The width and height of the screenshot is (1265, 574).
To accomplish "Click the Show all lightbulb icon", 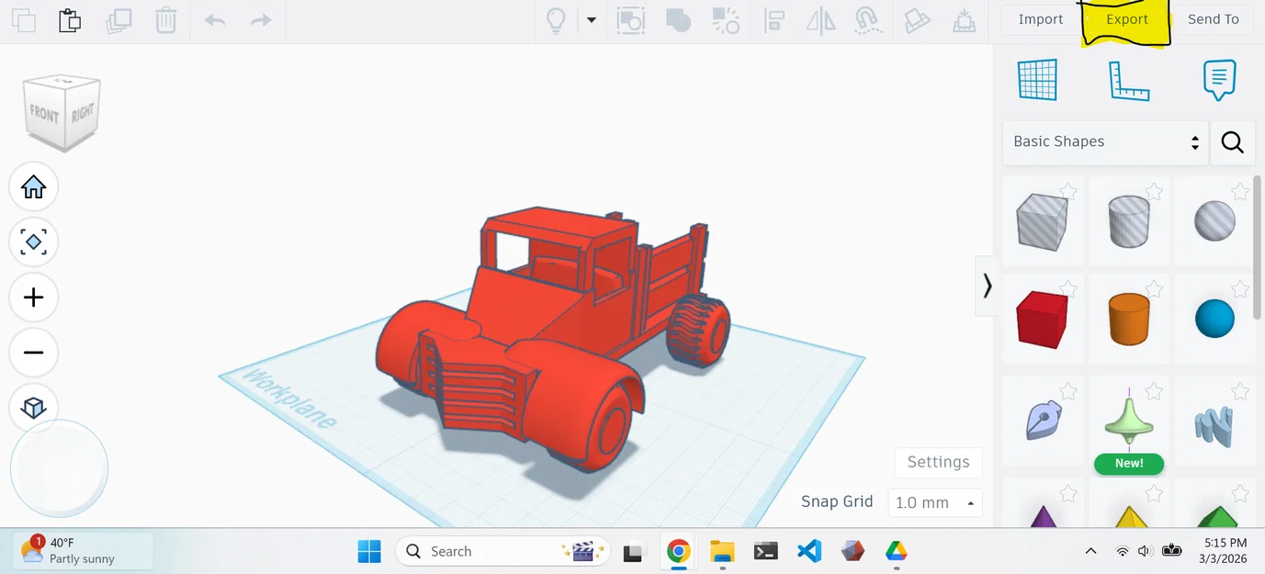I will point(556,20).
